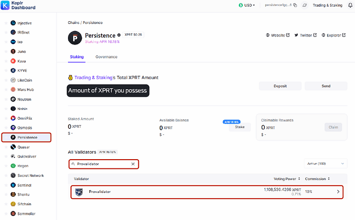This screenshot has width=355, height=220.
Task: Click the Regen chain icon
Action: (13, 166)
